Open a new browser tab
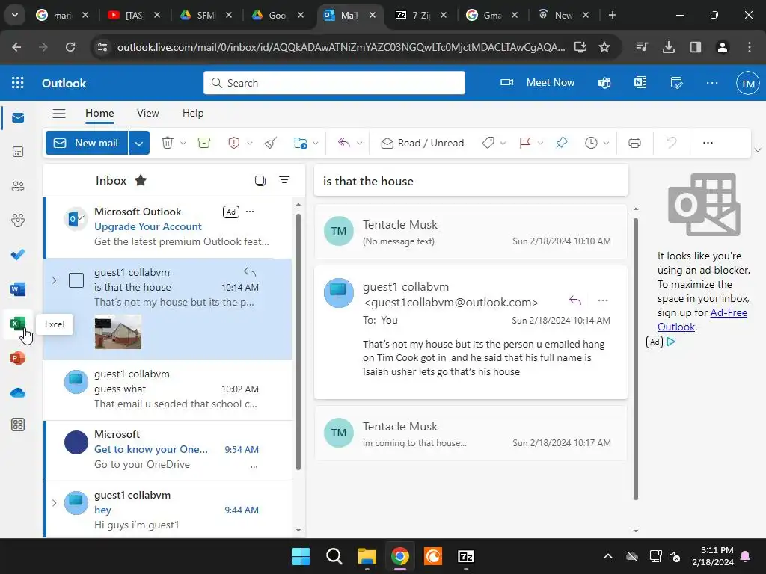Viewport: 766px width, 574px height. [x=613, y=16]
